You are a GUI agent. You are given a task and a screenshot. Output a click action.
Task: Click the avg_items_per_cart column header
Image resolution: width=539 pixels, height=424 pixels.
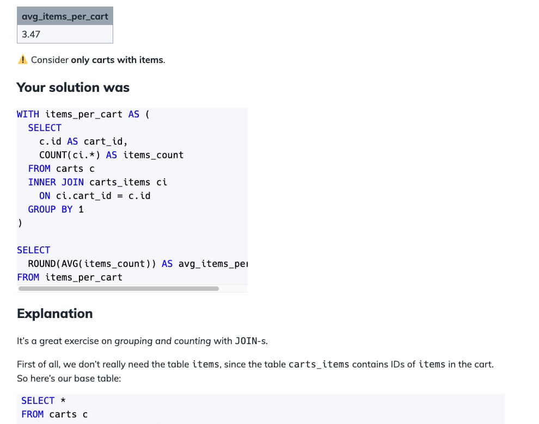click(x=65, y=16)
